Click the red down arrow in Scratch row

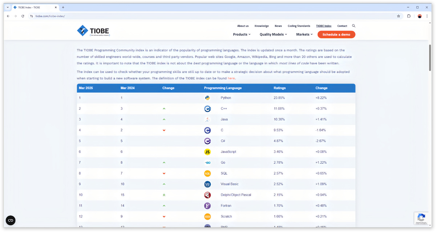(164, 217)
